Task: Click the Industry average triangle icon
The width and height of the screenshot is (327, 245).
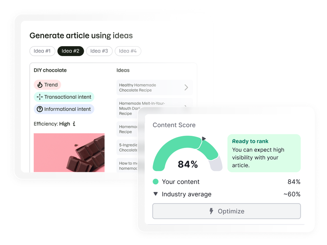Action: click(x=156, y=194)
